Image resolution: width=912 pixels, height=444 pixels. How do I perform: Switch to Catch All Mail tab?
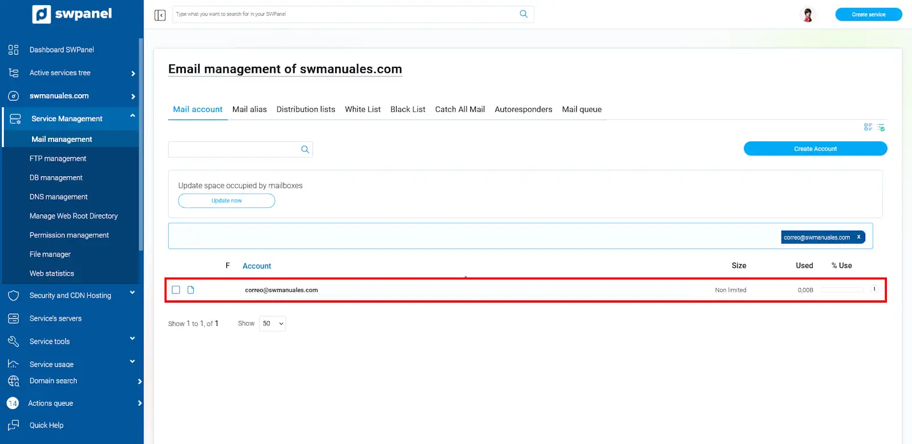pos(460,109)
